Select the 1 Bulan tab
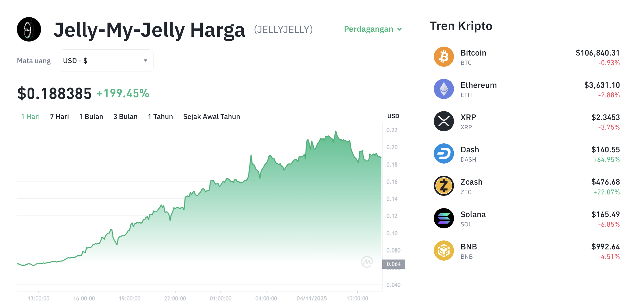 pyautogui.click(x=91, y=116)
